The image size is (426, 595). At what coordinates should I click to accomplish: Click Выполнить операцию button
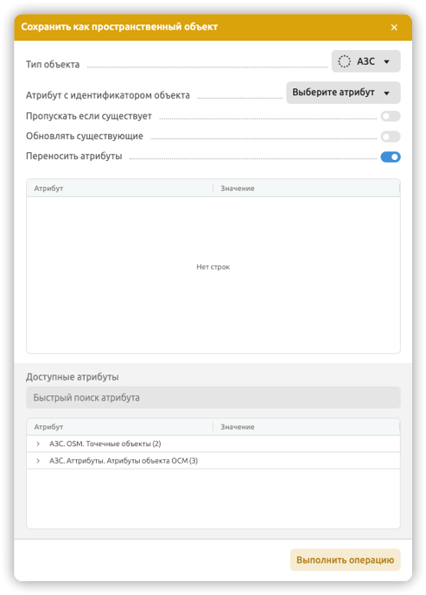(346, 560)
